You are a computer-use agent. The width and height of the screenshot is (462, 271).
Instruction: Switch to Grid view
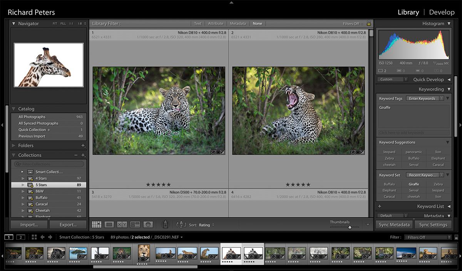click(97, 224)
